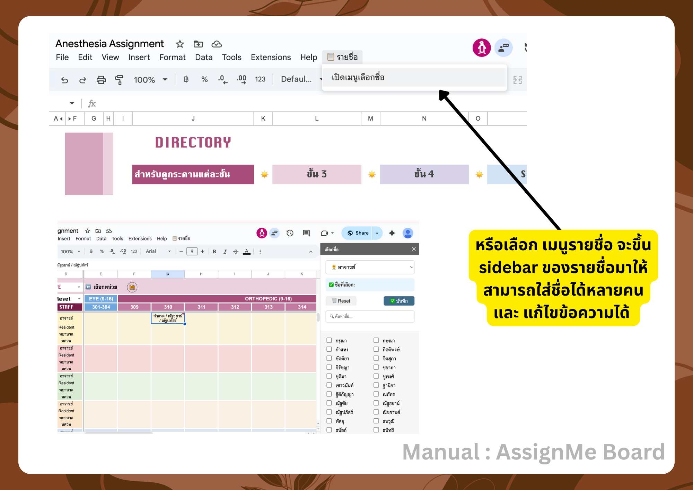The width and height of the screenshot is (693, 490).
Task: Click the print icon
Action: click(x=101, y=80)
